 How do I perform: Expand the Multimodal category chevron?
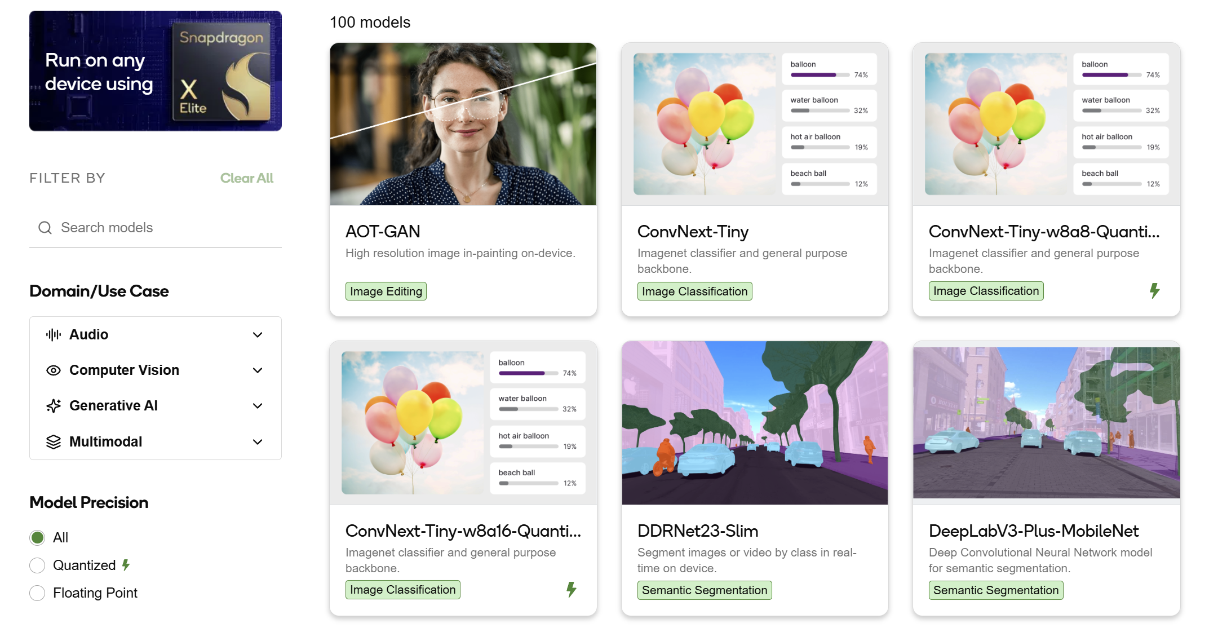click(x=258, y=442)
